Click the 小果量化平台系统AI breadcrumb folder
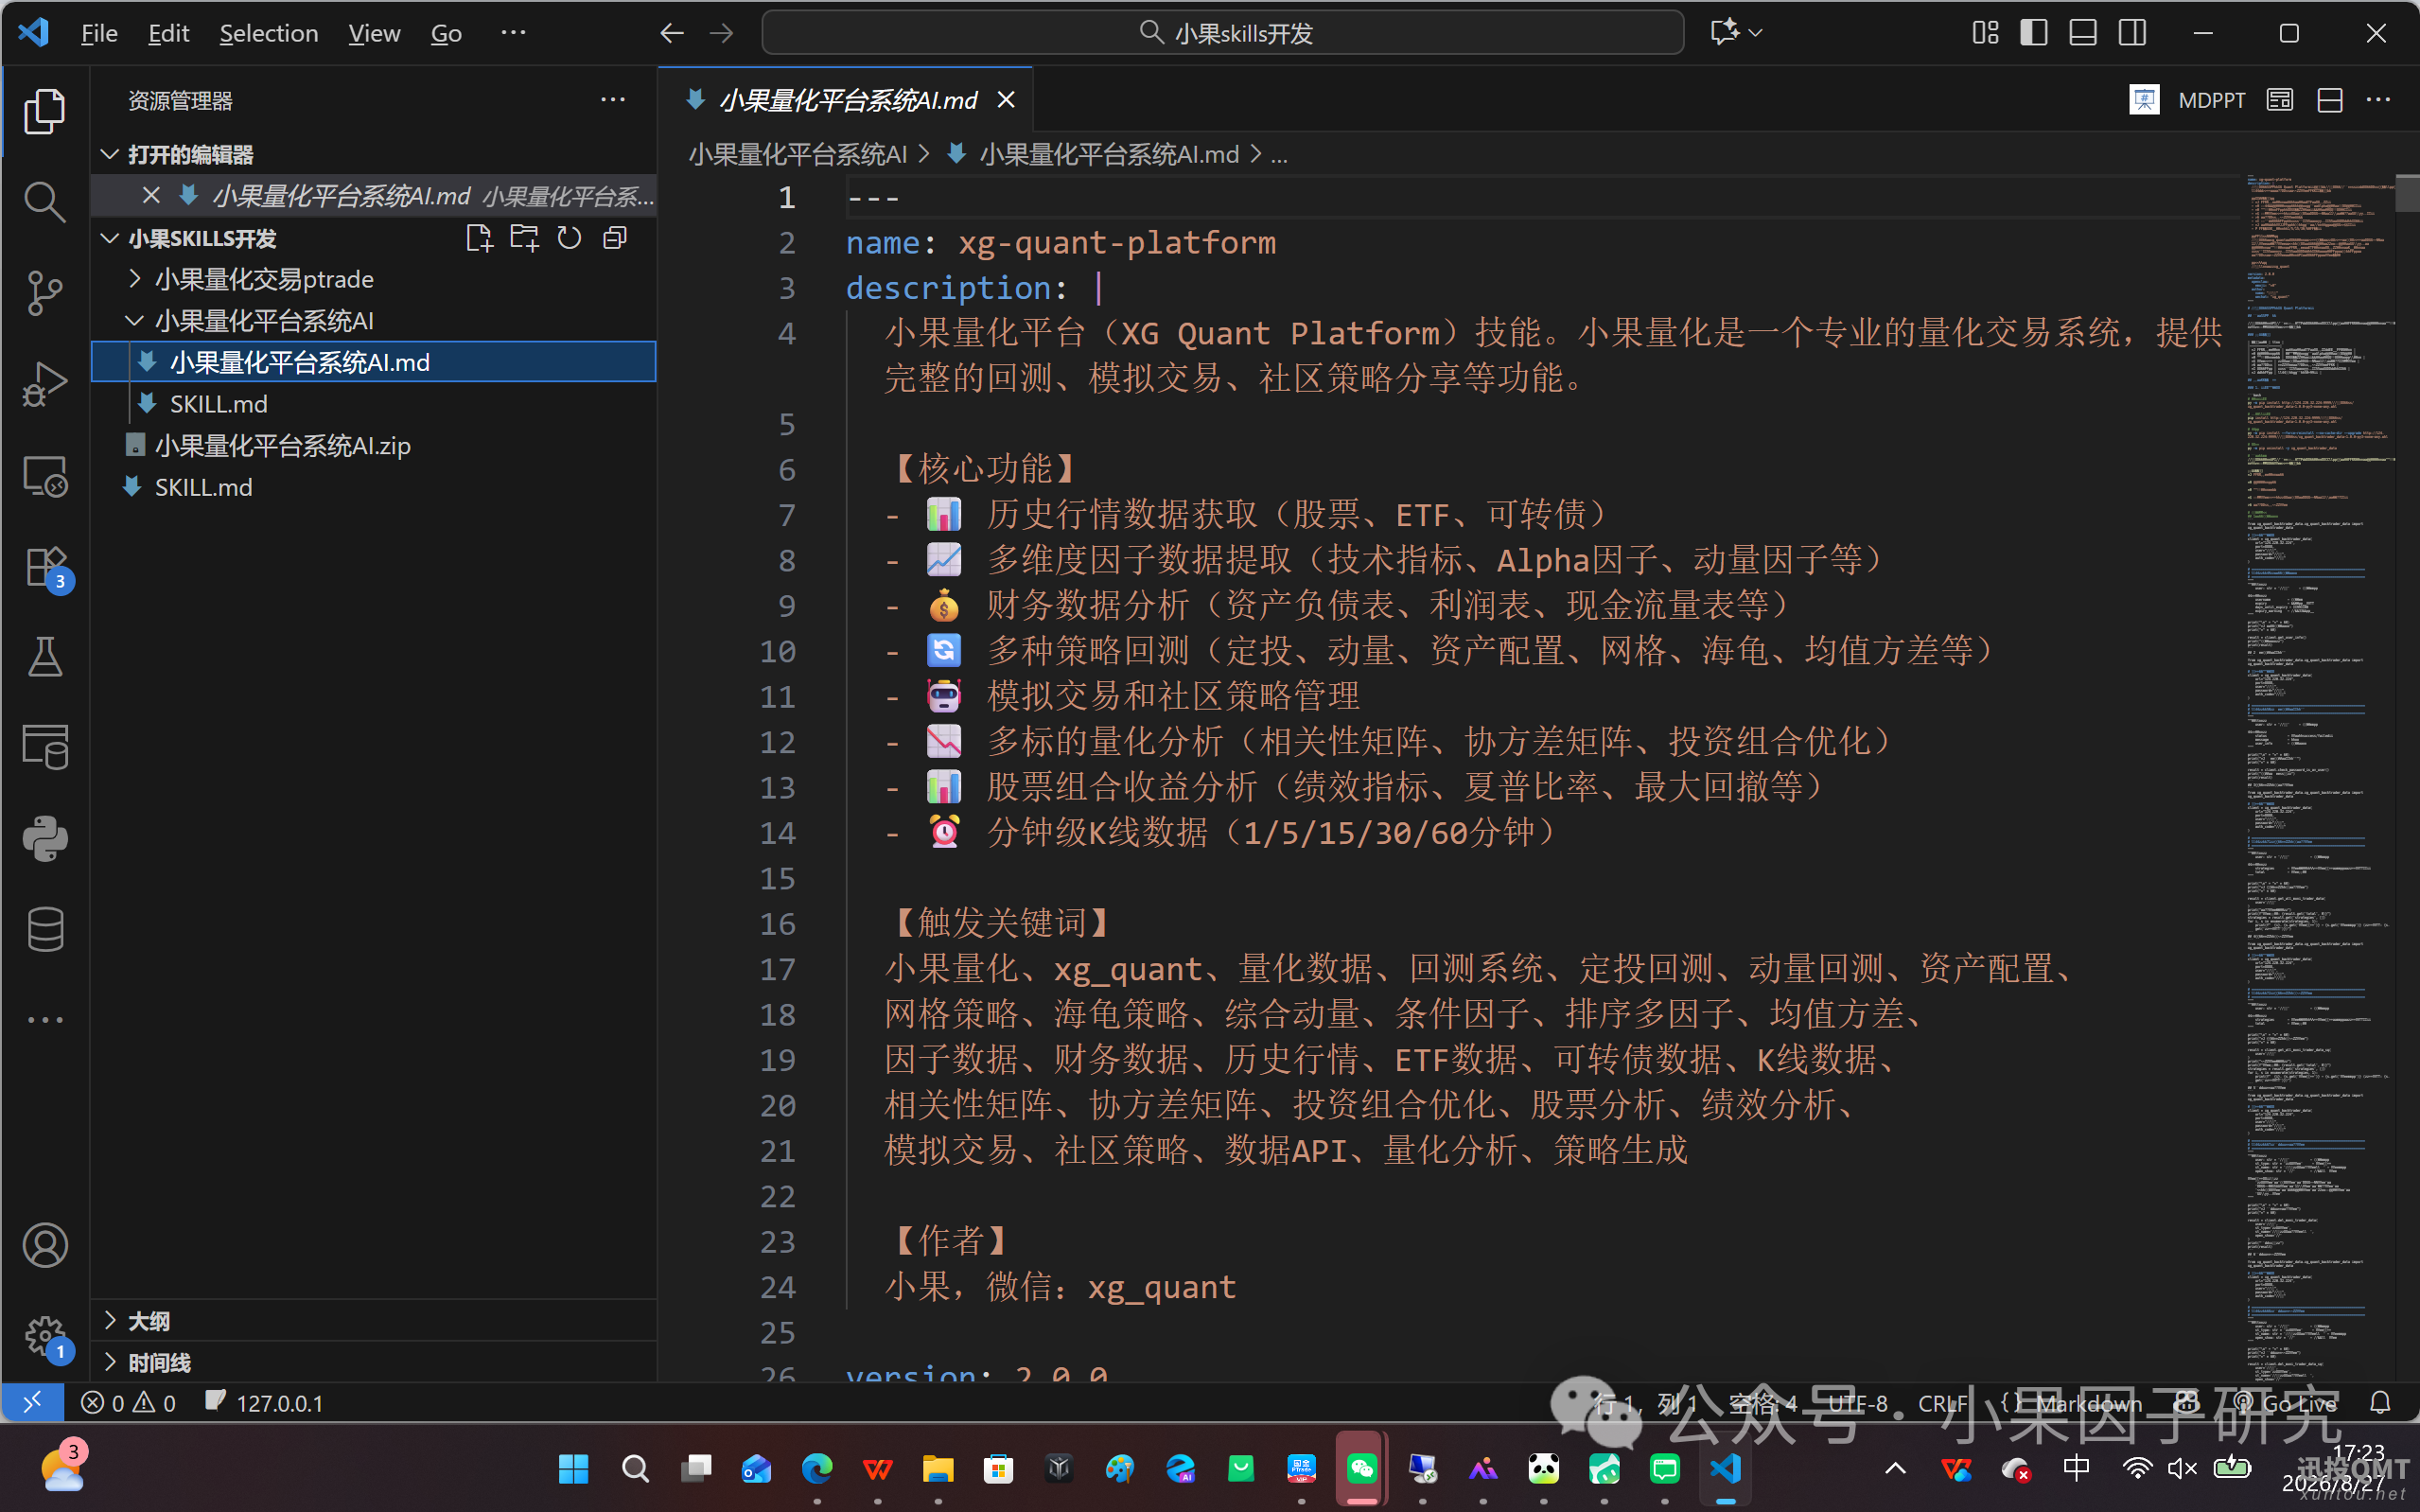 798,154
